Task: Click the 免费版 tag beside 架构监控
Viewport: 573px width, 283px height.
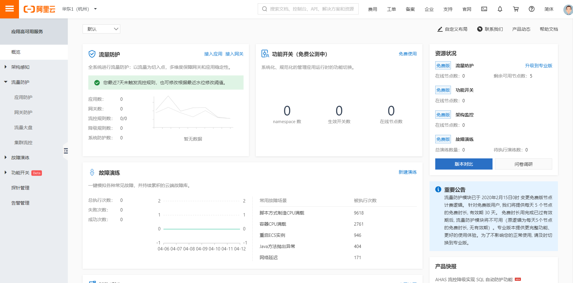Action: [x=443, y=115]
